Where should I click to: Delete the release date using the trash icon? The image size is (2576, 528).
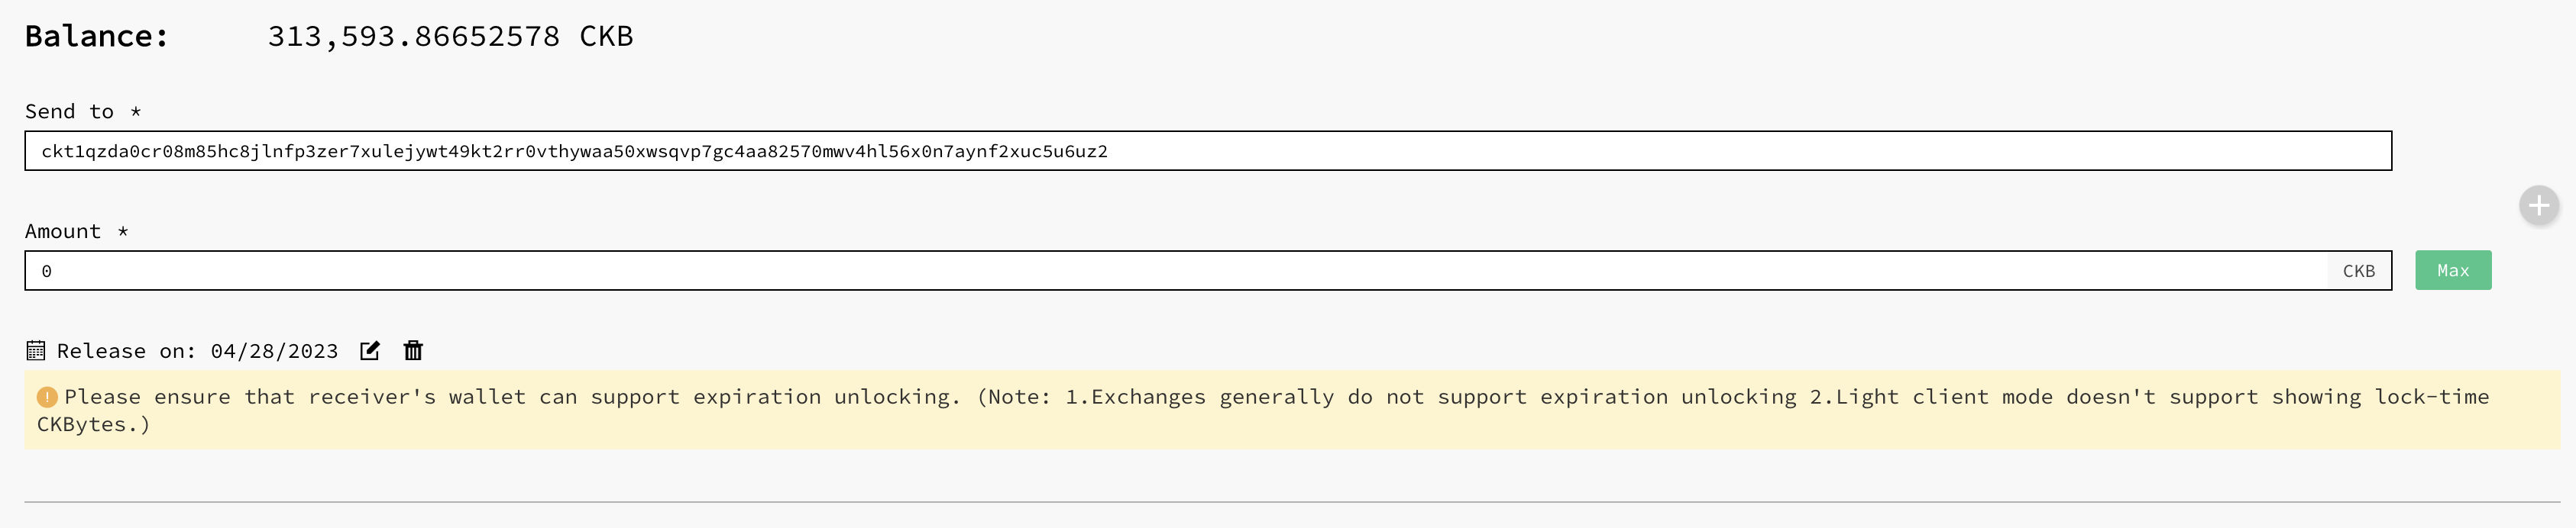(413, 350)
